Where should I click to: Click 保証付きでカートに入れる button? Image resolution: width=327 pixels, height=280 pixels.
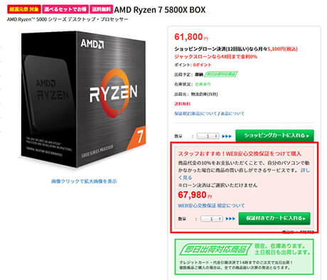tap(274, 218)
